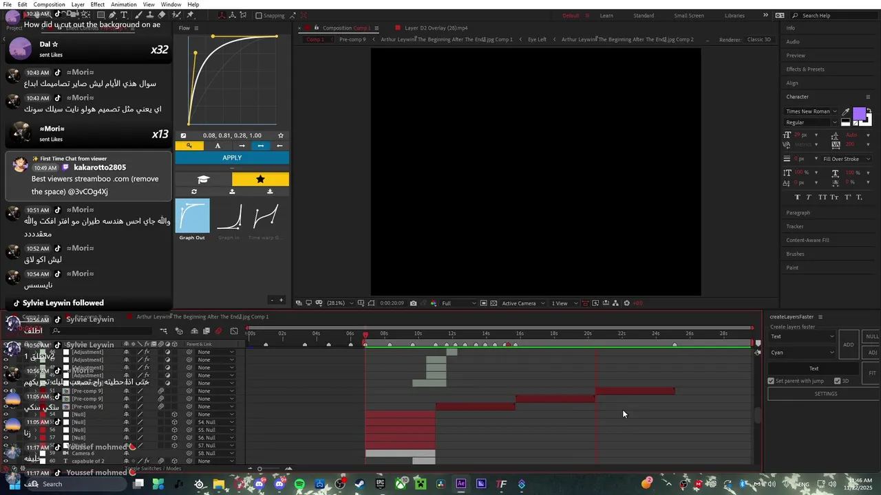Open the Effects & Presets panel
881x495 pixels.
click(x=805, y=69)
